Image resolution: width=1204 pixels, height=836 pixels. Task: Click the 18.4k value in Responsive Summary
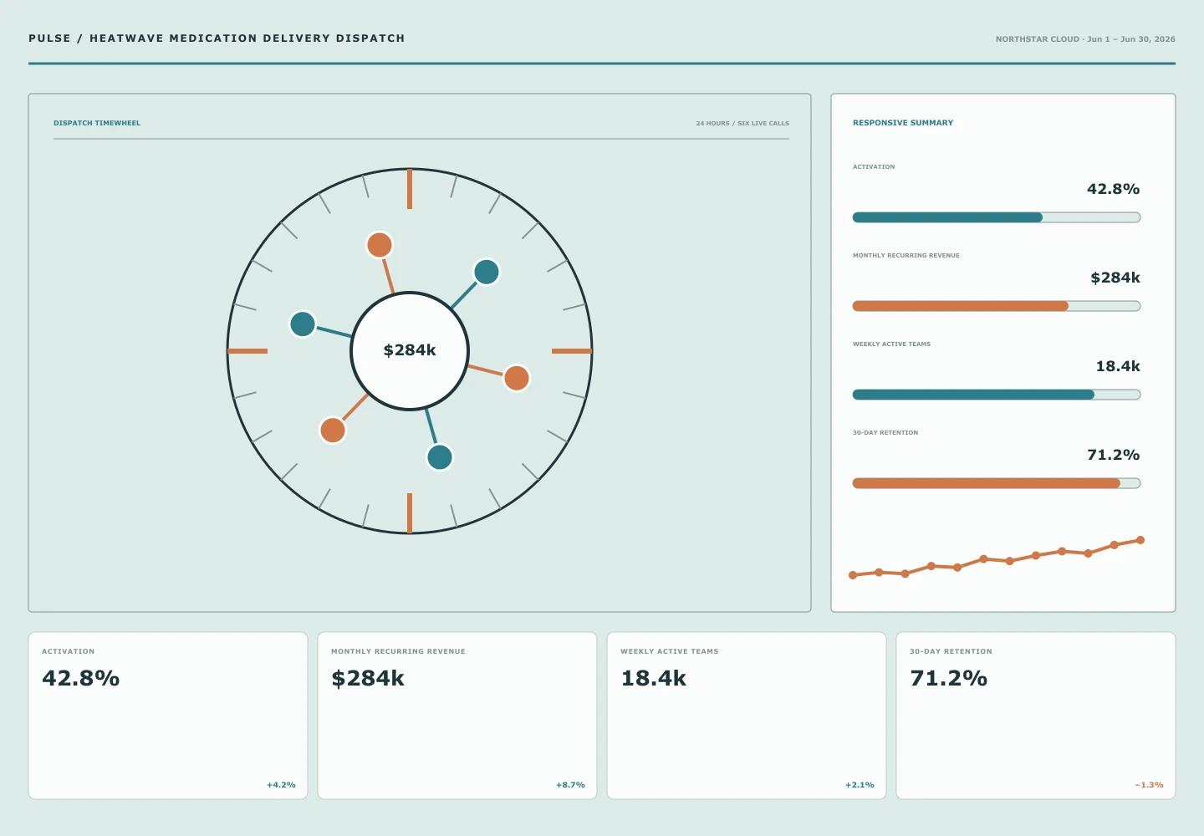[1118, 366]
